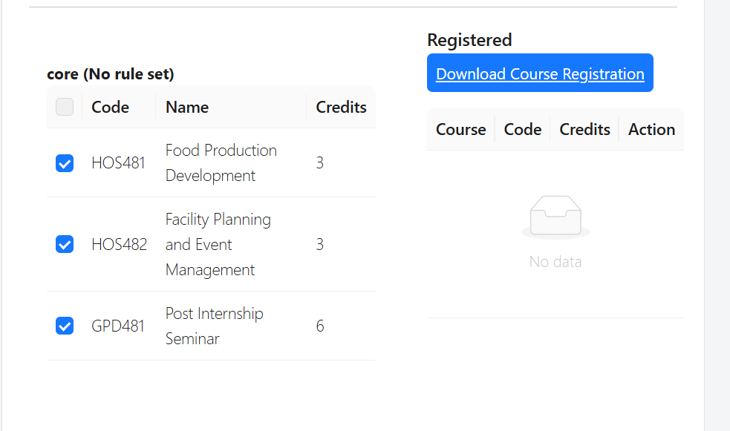The image size is (730, 431).
Task: Click the Name column header in core table
Action: point(187,107)
